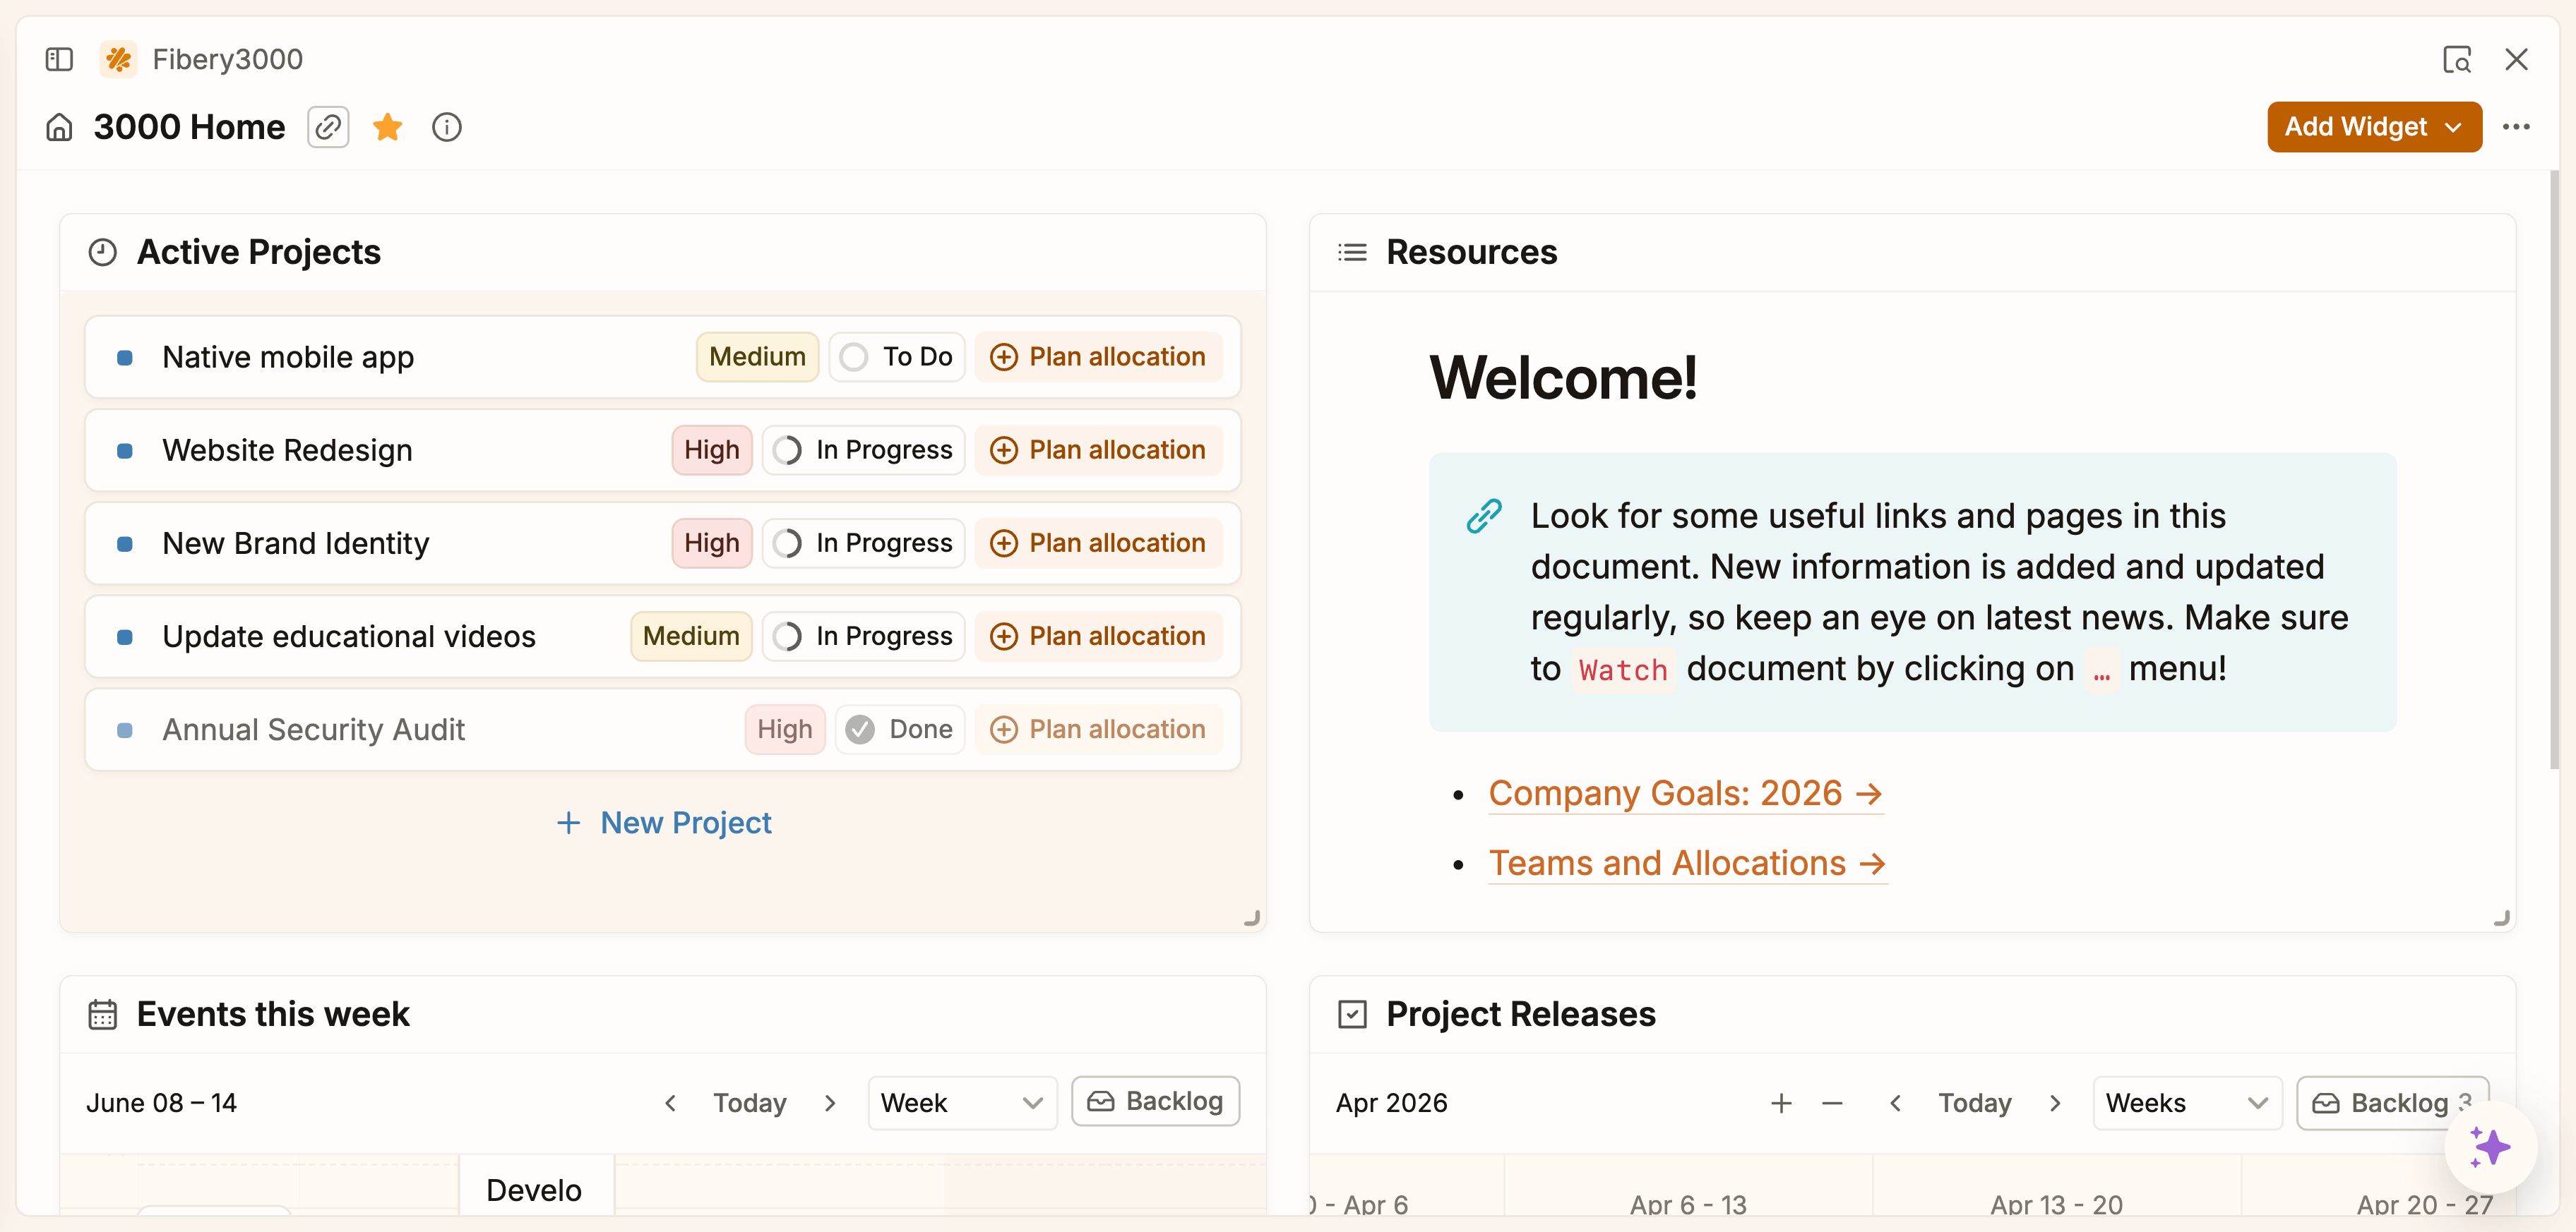The image size is (2576, 1232).
Task: Jump to Today in Events this week
Action: pyautogui.click(x=750, y=1102)
